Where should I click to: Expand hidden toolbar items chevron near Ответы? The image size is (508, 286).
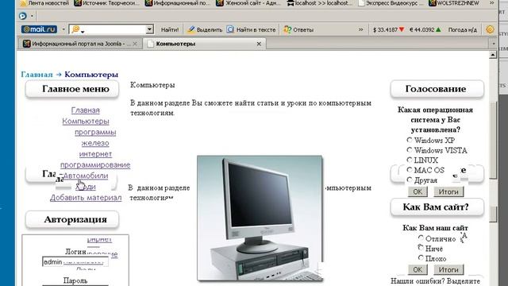pyautogui.click(x=360, y=29)
